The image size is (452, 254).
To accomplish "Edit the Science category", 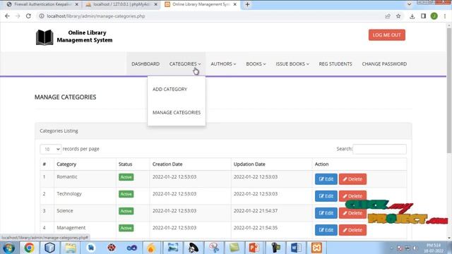I will 326,213.
